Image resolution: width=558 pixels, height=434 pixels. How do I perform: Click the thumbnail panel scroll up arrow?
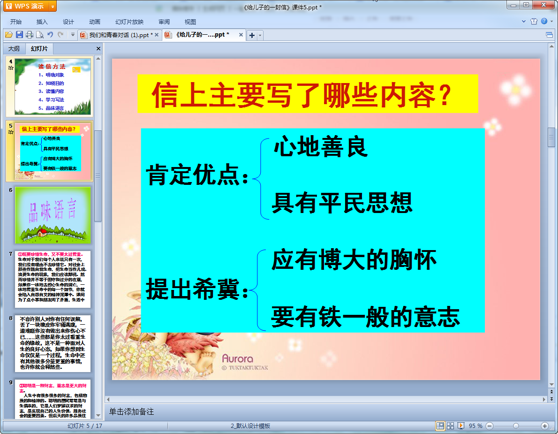[x=98, y=58]
